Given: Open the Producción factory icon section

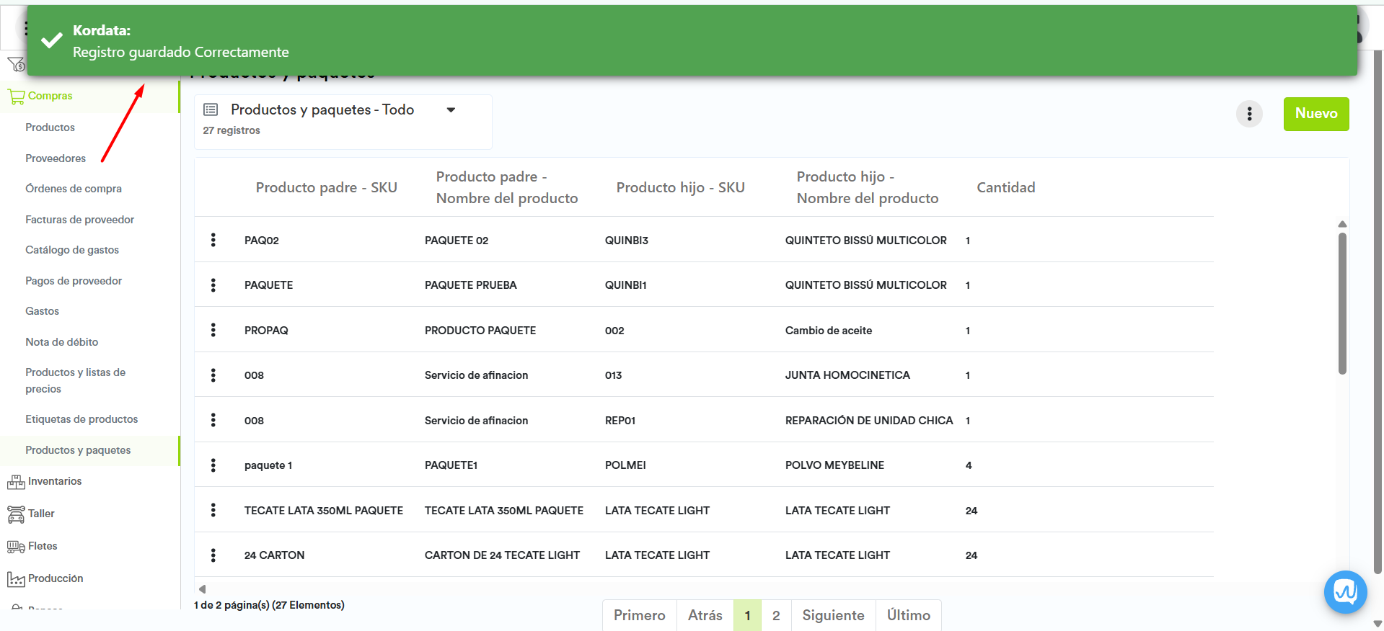Looking at the screenshot, I should click(16, 579).
